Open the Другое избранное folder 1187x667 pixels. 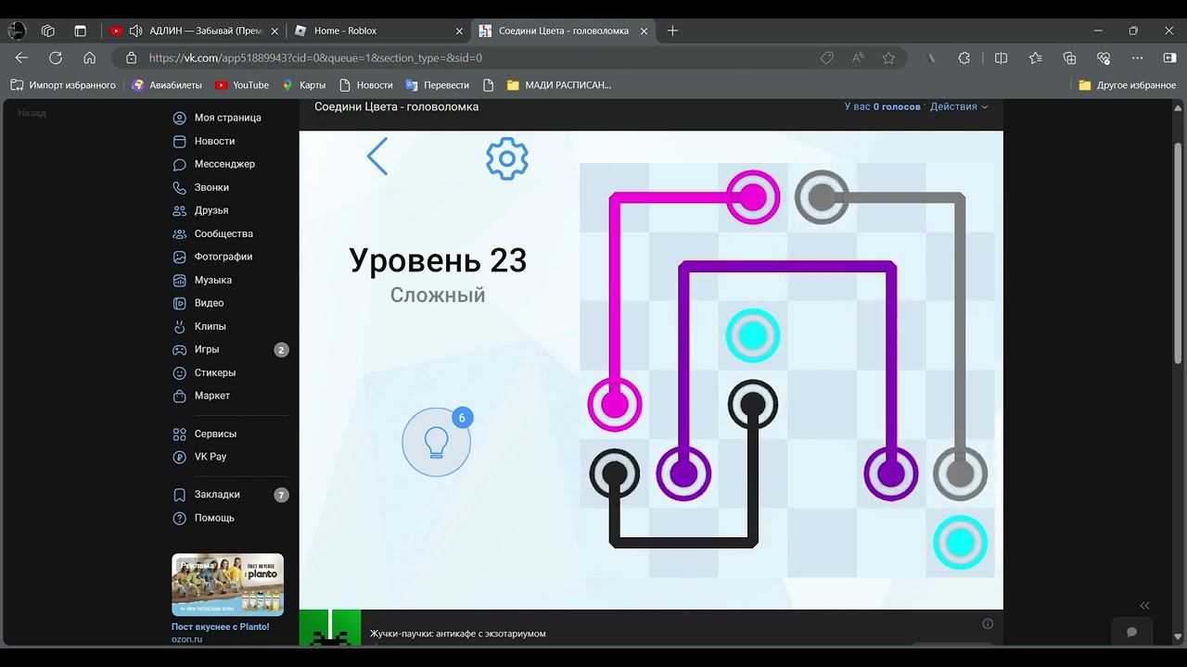point(1128,85)
